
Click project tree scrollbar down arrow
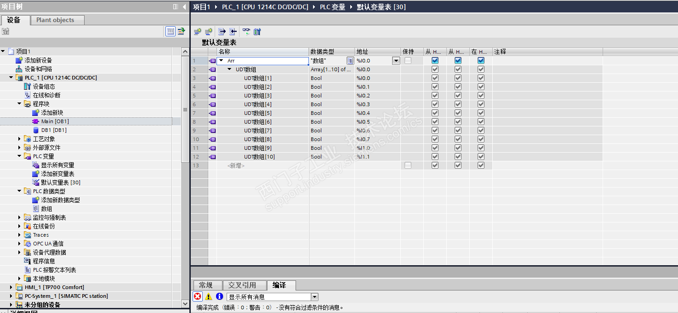point(185,304)
